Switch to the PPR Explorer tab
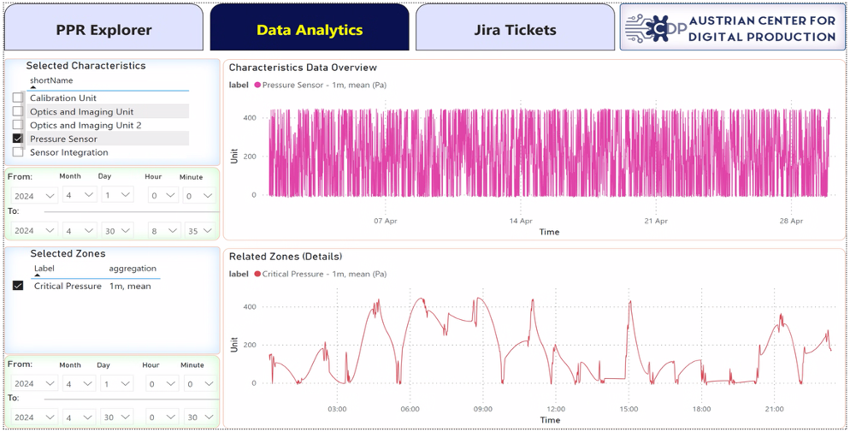The height and width of the screenshot is (432, 850). (103, 27)
